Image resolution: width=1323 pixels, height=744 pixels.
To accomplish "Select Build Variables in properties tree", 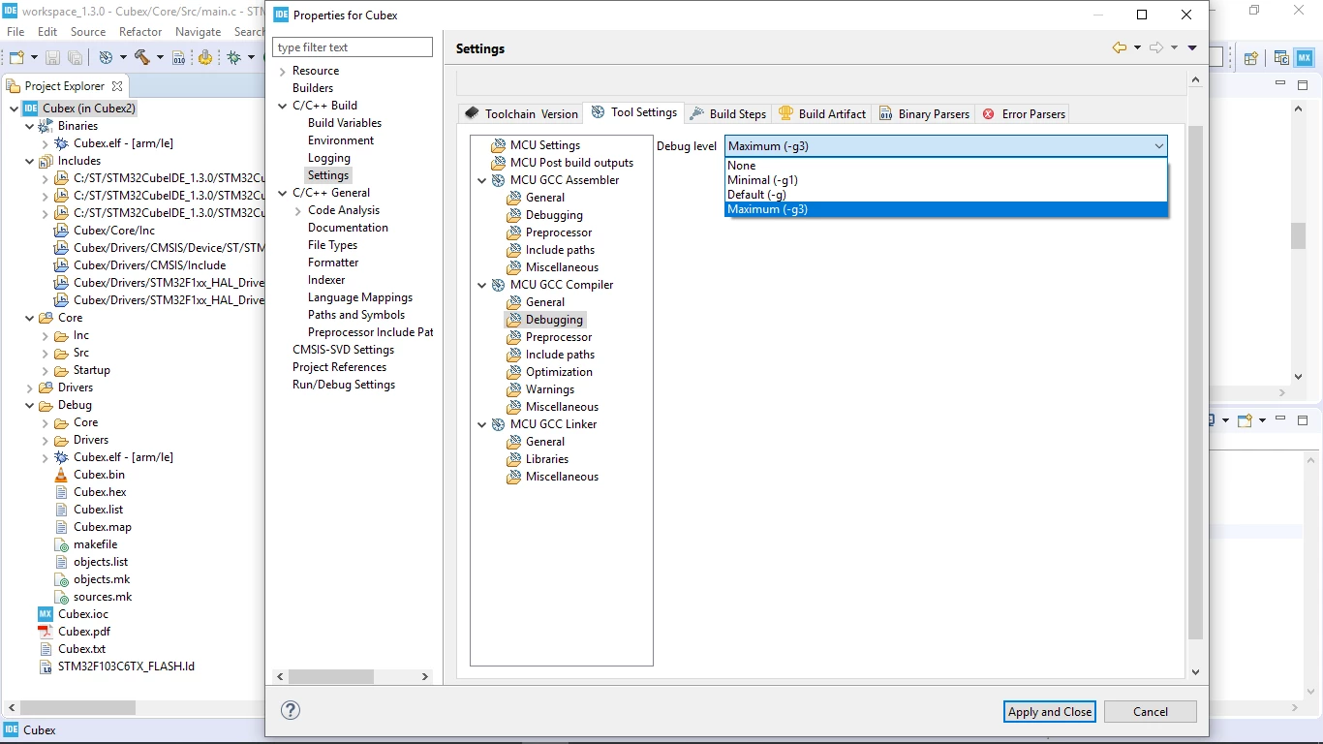I will (345, 123).
